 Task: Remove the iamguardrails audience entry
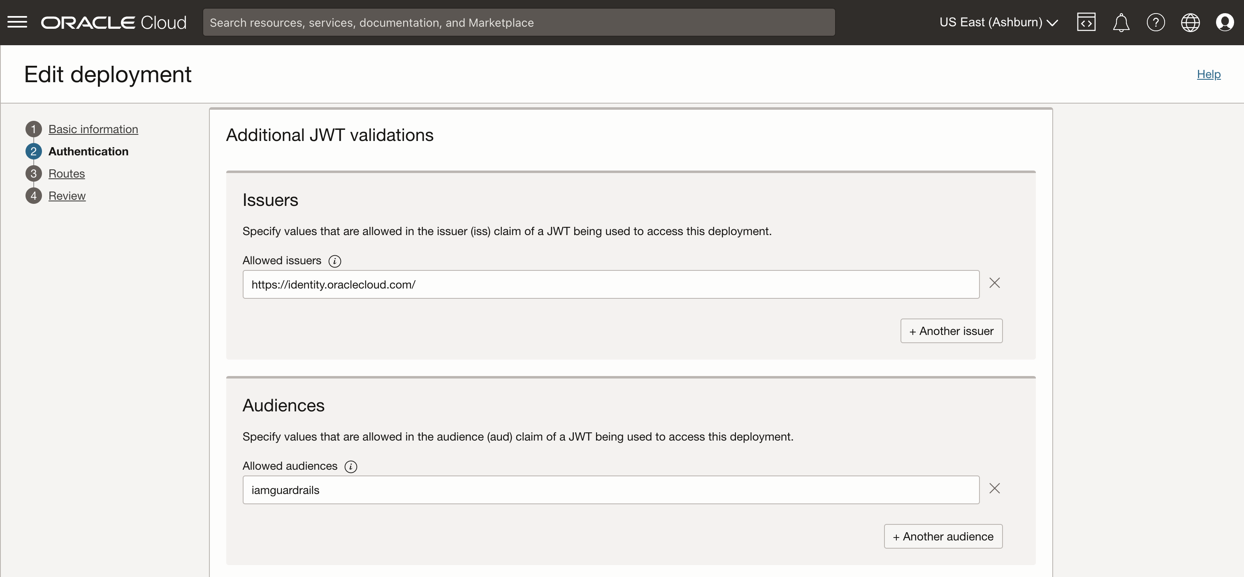pos(995,488)
